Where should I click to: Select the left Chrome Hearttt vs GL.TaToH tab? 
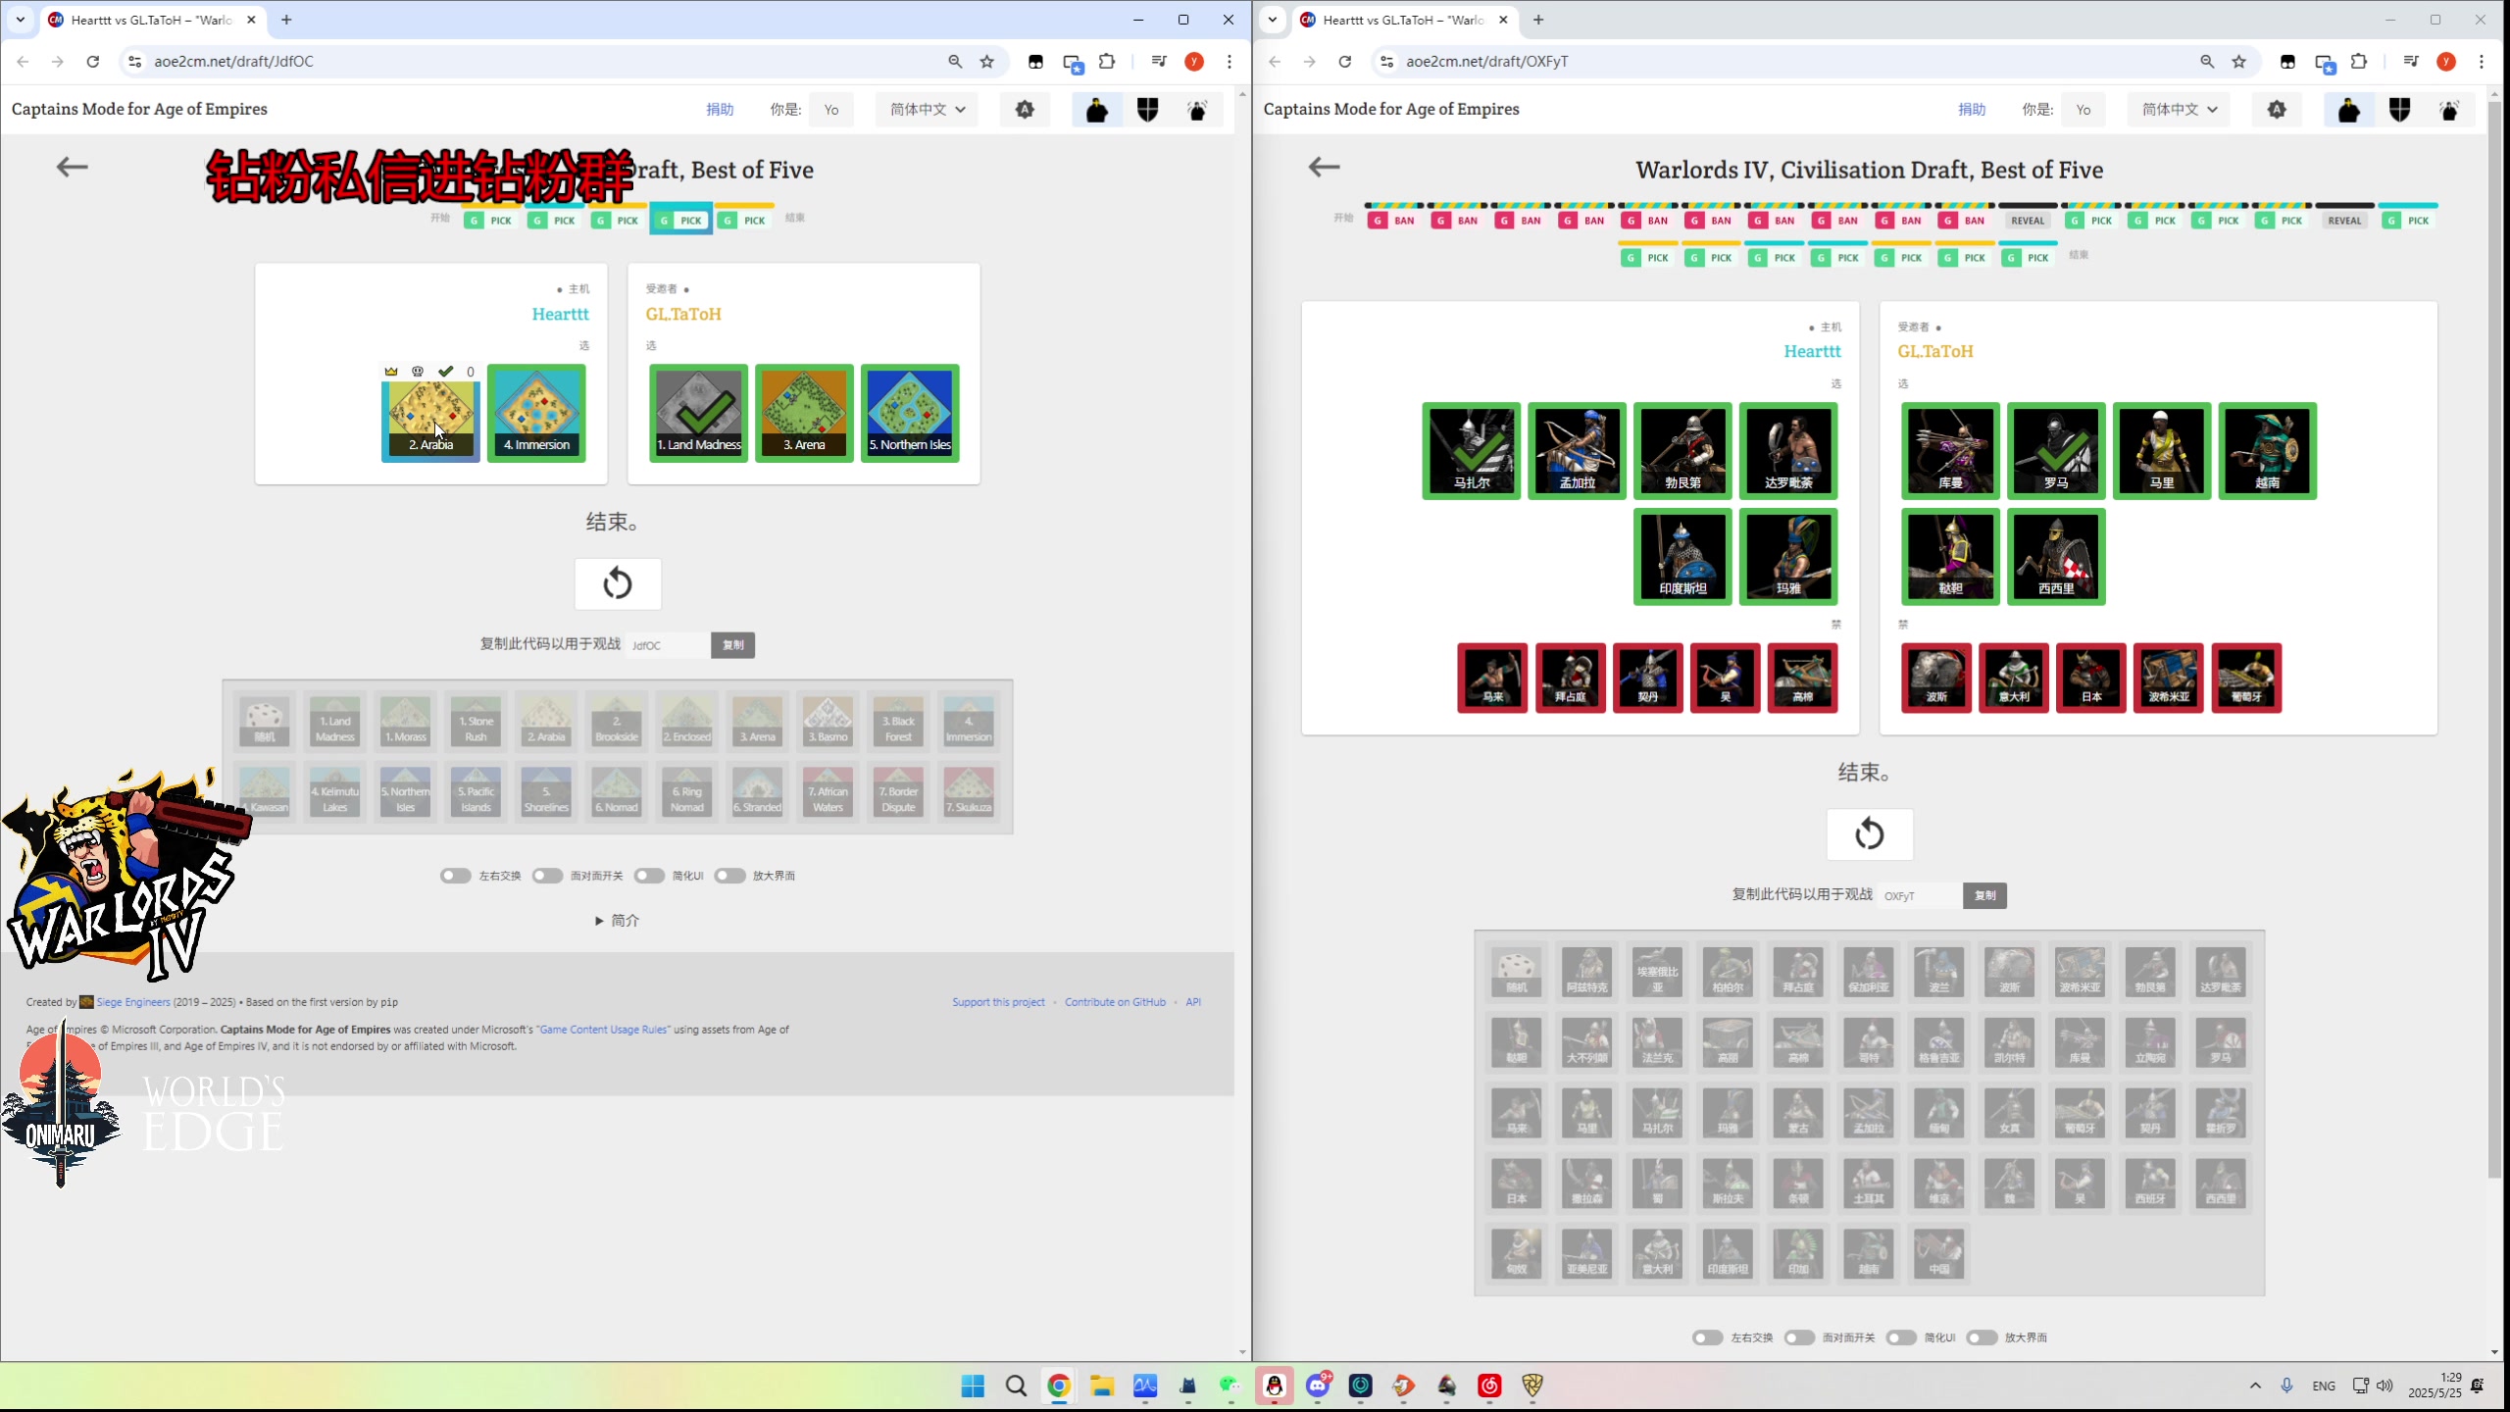(152, 20)
